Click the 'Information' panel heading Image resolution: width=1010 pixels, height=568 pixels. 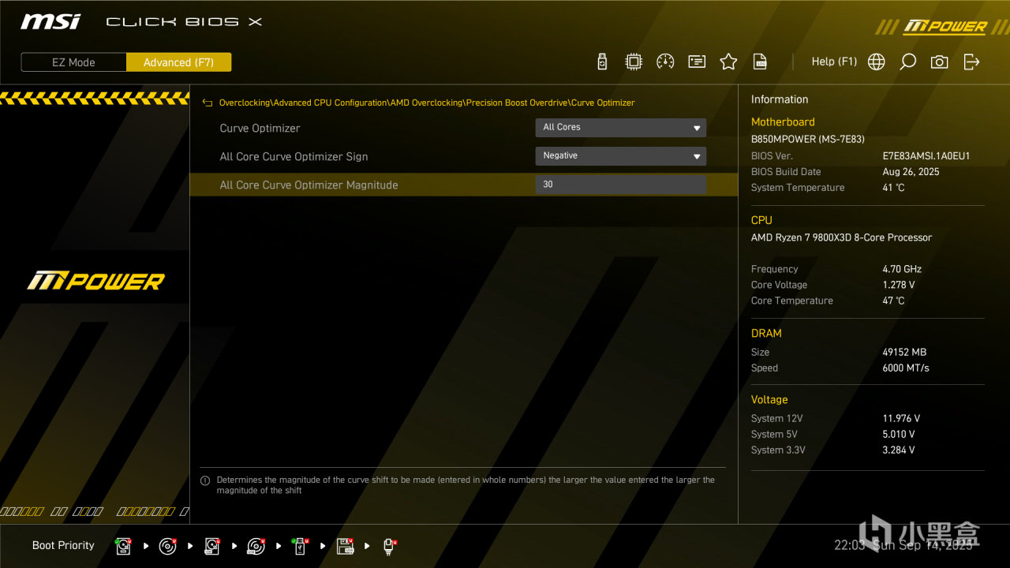point(780,99)
